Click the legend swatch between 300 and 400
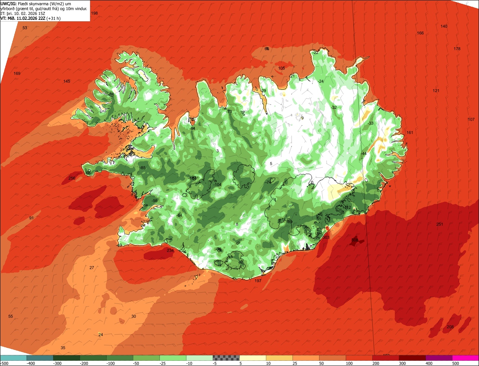This screenshot has width=479, height=366. 412,358
